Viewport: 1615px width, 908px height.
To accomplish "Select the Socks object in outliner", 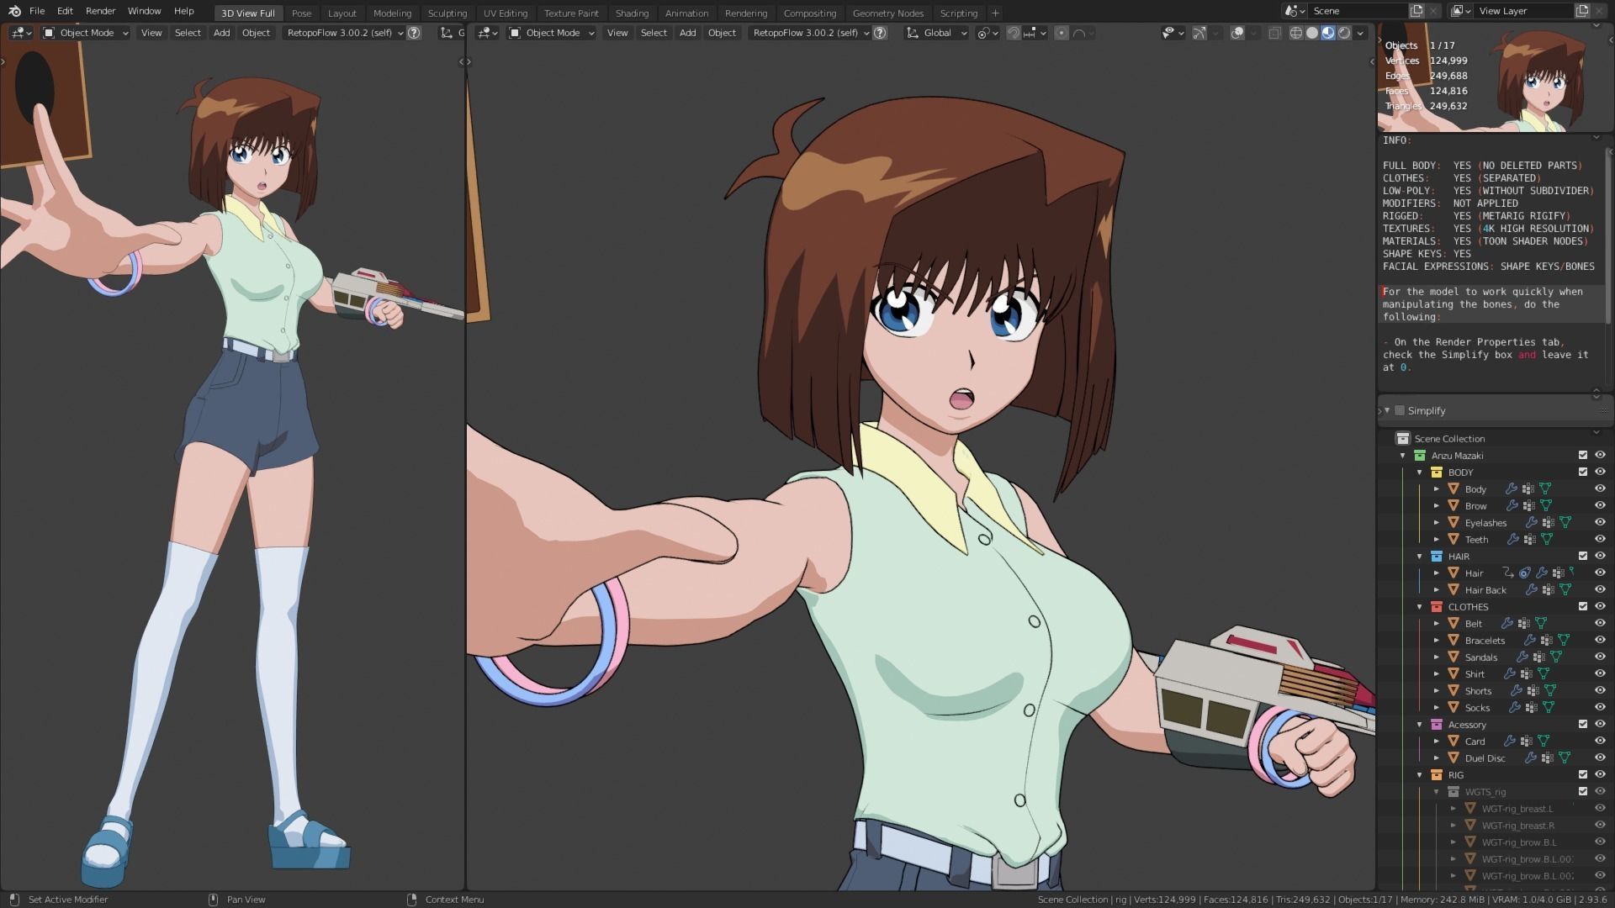I will [x=1477, y=708].
